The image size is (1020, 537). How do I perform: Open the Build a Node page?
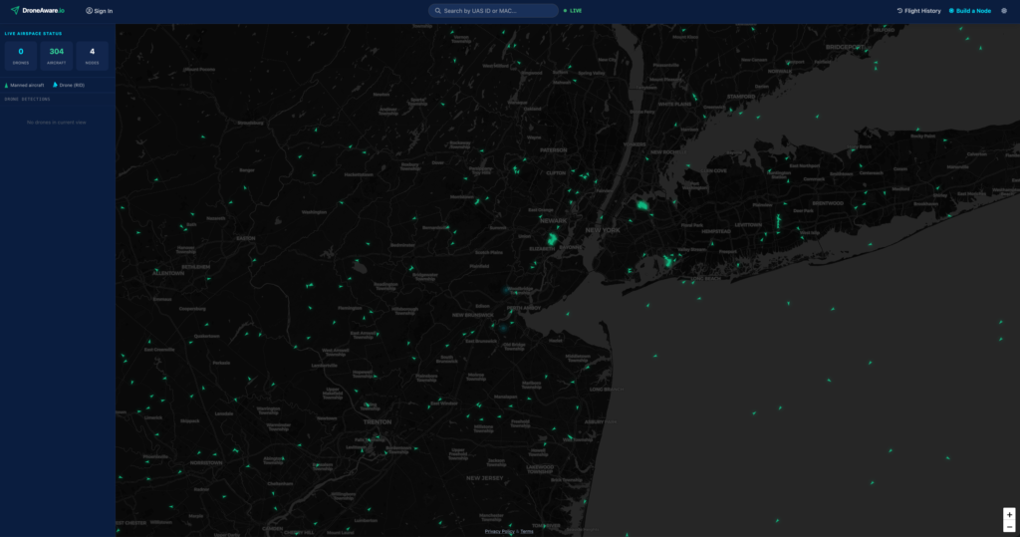point(973,11)
